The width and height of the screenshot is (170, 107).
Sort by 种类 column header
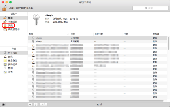[x=82, y=34]
